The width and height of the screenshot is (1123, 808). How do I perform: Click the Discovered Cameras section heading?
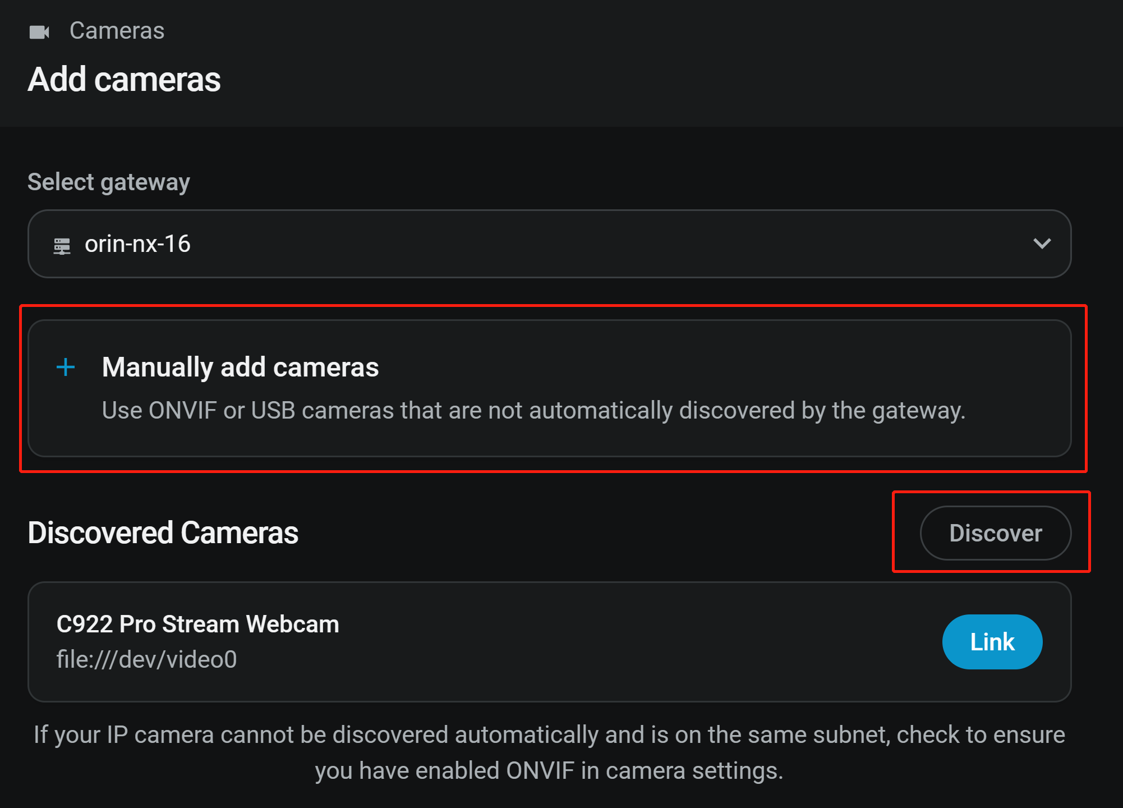click(163, 533)
